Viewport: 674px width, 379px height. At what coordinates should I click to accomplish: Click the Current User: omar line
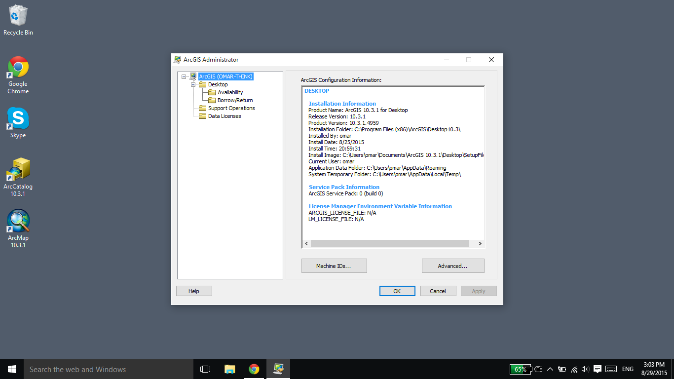pyautogui.click(x=332, y=161)
